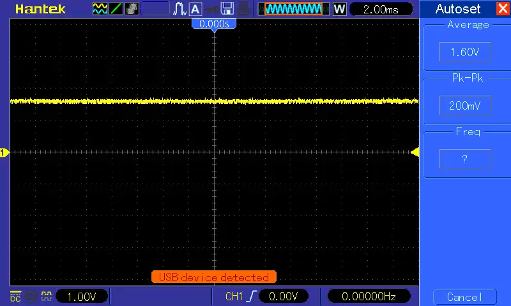Click the Freq value '?' box
This screenshot has height=306, width=511.
465,159
